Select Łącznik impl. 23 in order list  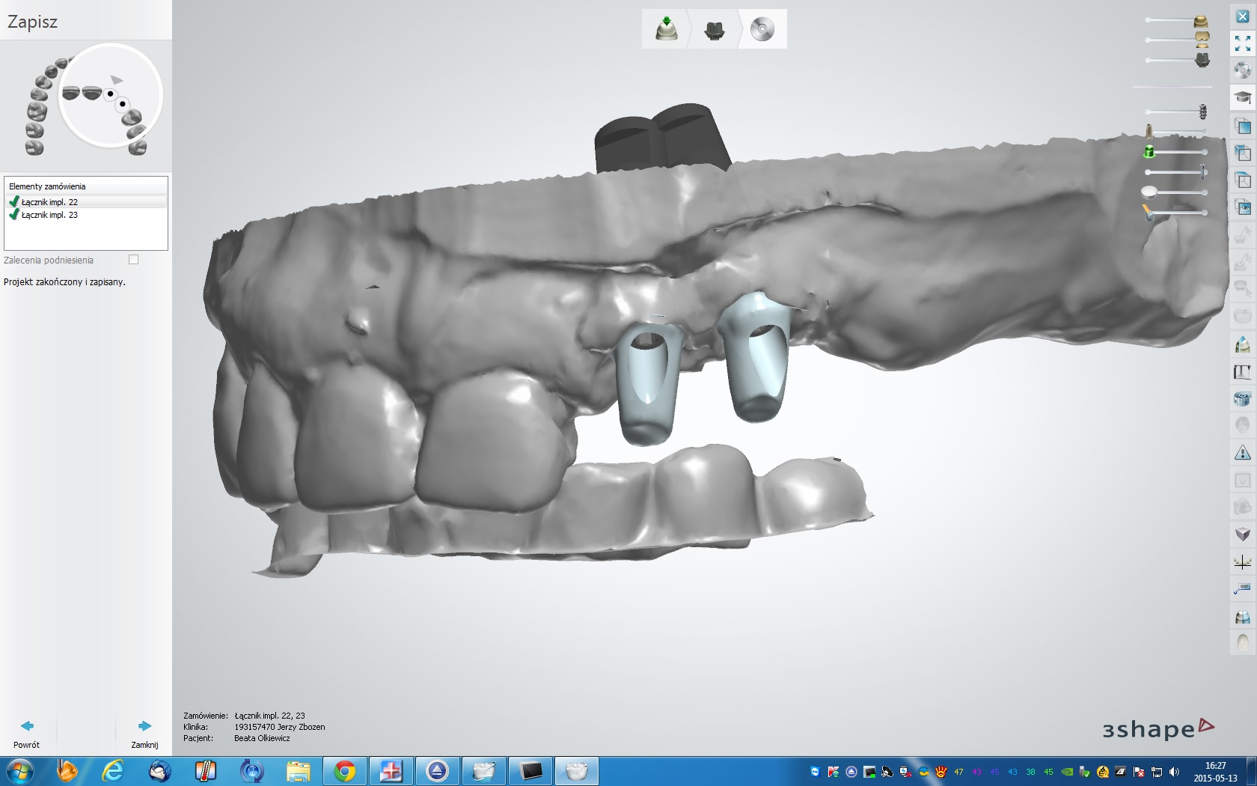pyautogui.click(x=49, y=215)
